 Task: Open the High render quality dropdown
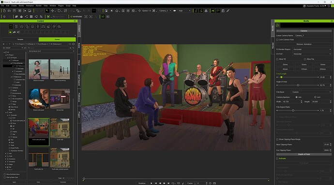(184, 11)
